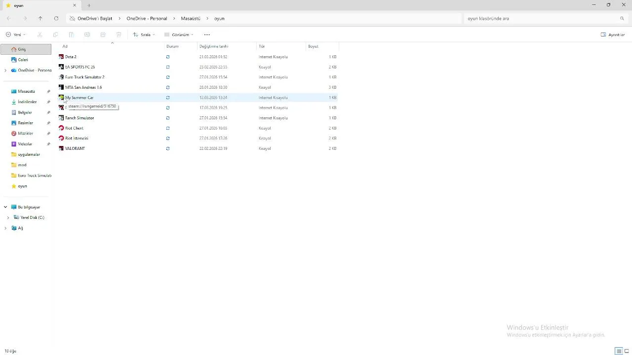The width and height of the screenshot is (632, 355).
Task: Toggle the Ayrıntılar details pane
Action: 613,35
